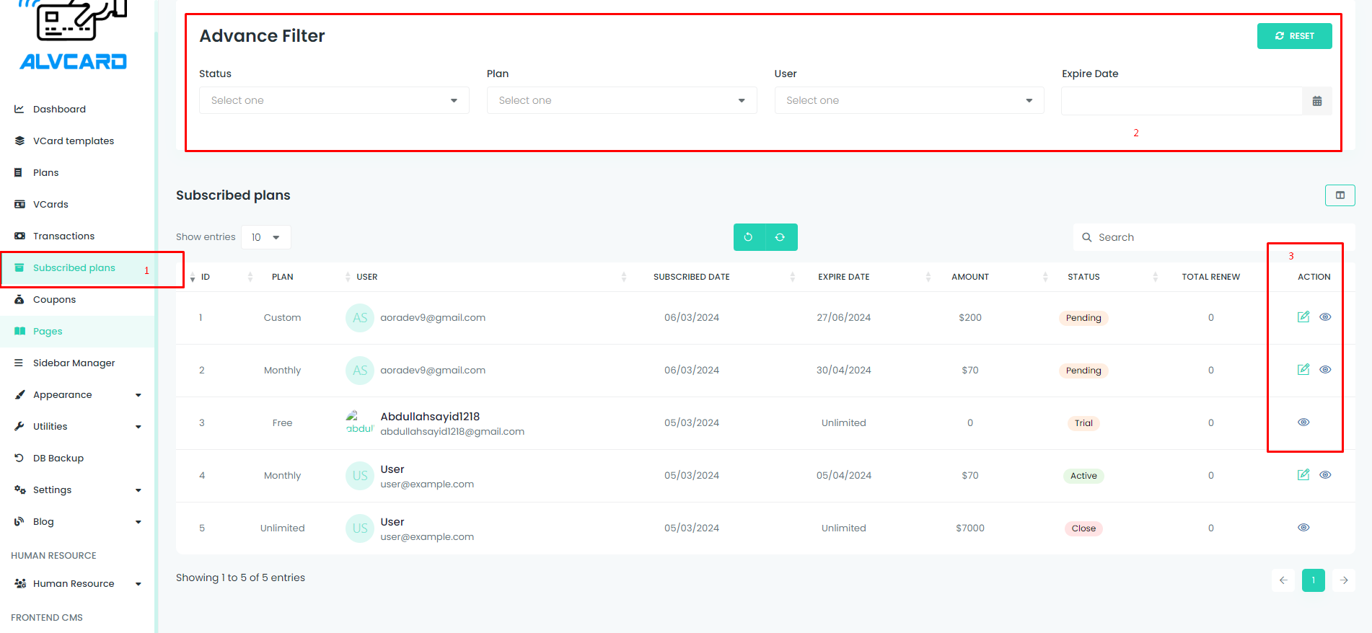Sort by SUBSCRIBED DATE column
Image resolution: width=1372 pixels, height=633 pixels.
[691, 277]
